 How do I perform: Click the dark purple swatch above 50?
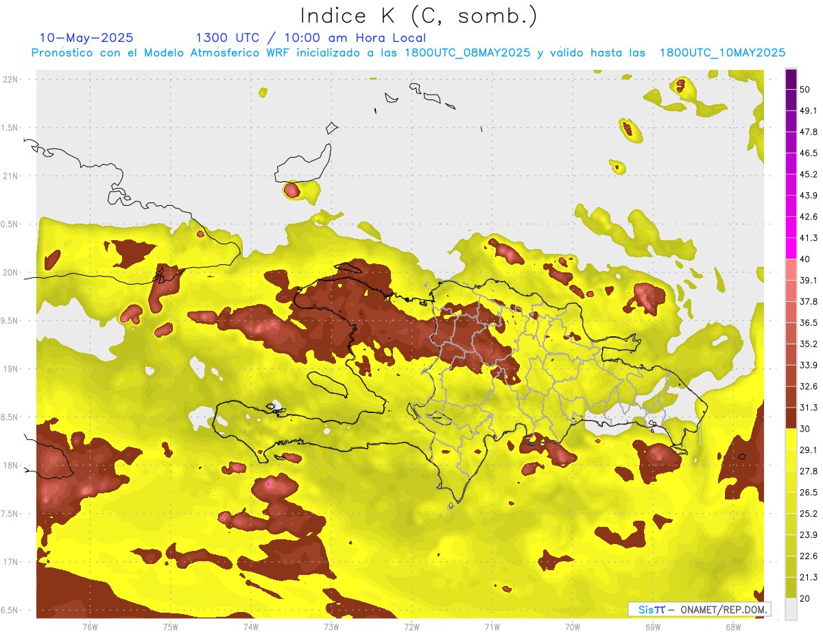(791, 79)
